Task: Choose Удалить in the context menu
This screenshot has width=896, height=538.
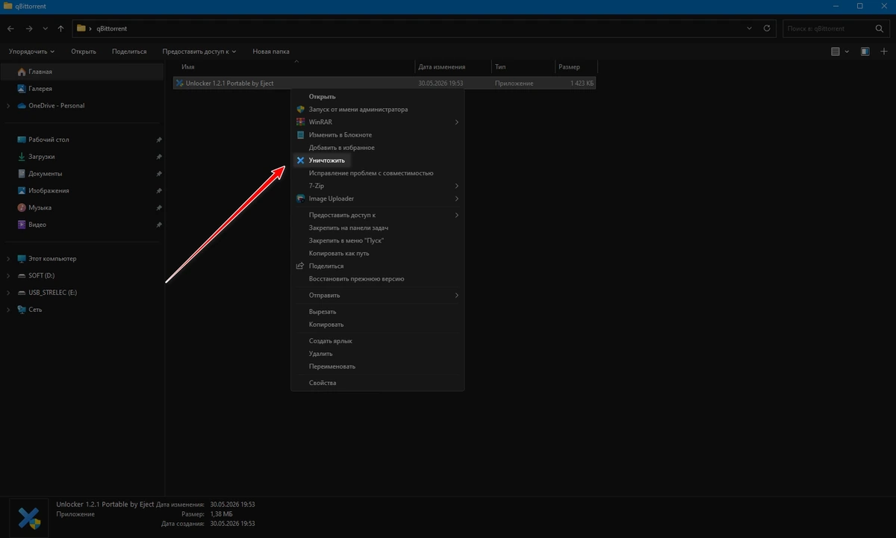Action: pos(377,354)
